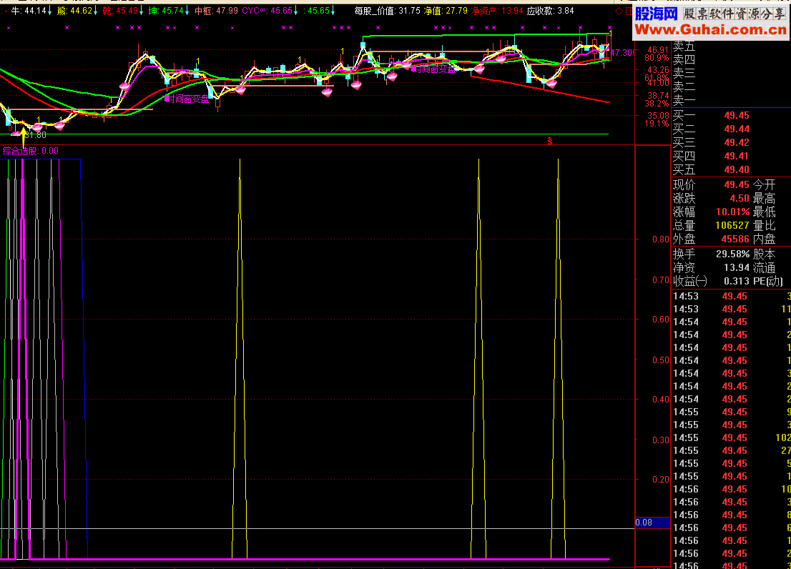Click the 31.80 low price label
The width and height of the screenshot is (791, 569).
coord(36,135)
